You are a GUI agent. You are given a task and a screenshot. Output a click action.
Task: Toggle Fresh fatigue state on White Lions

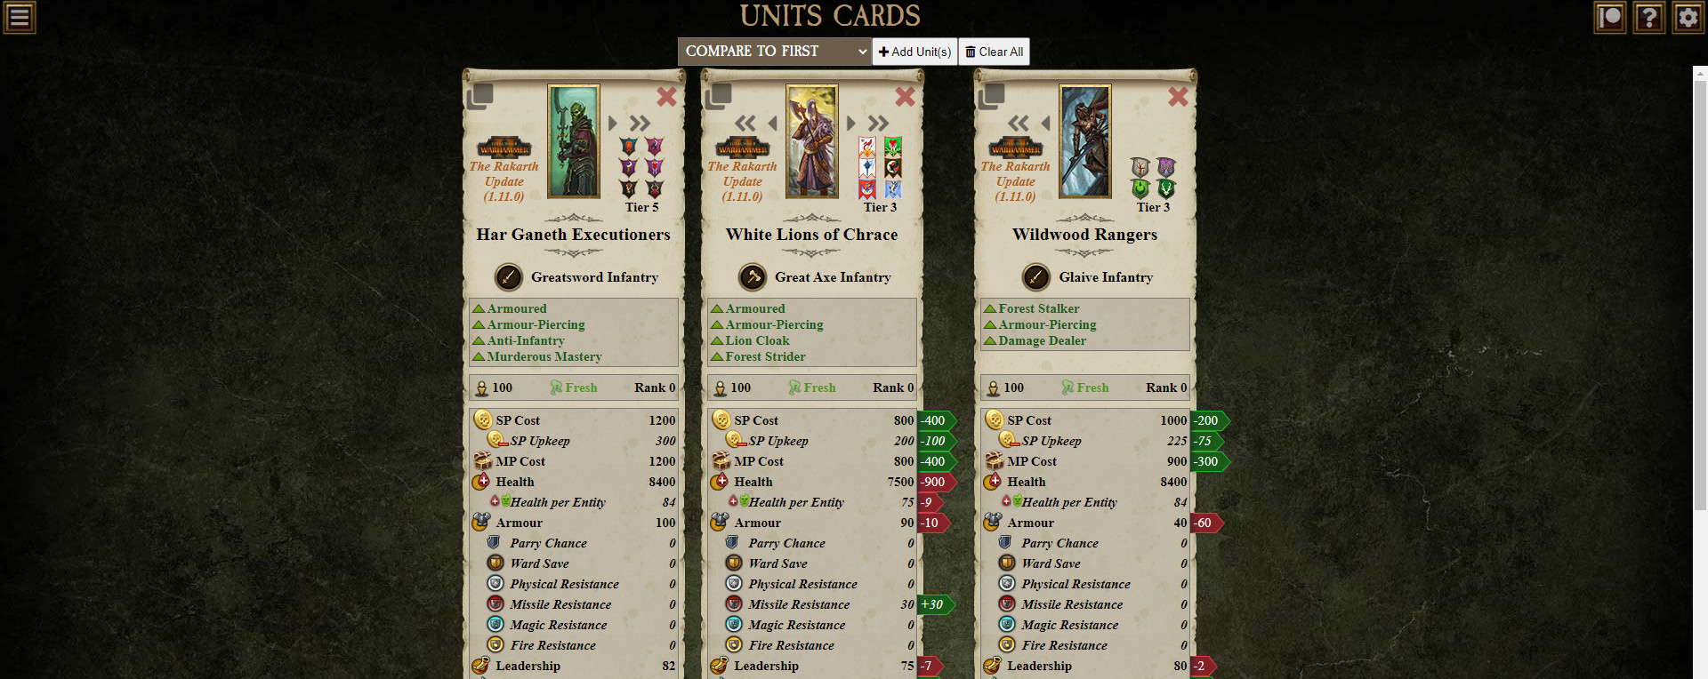pyautogui.click(x=812, y=387)
